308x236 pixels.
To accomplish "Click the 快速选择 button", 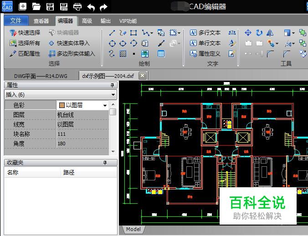I will click(x=25, y=33).
